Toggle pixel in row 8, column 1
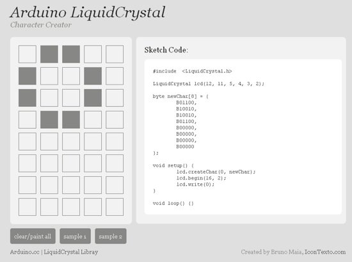The width and height of the screenshot is (352, 262). click(28, 207)
